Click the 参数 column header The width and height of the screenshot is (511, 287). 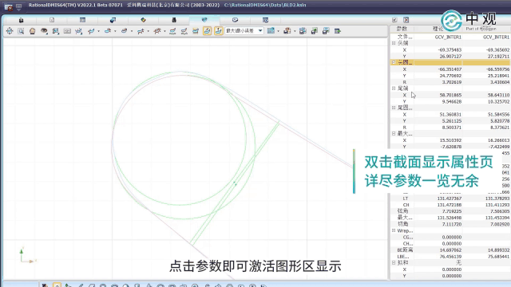pos(402,29)
